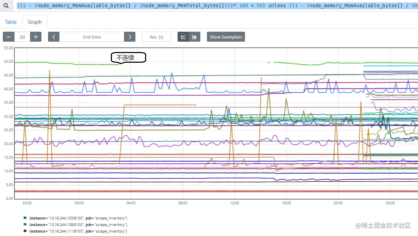Click dark red swatch for instance 10.16.244.111:9100

(x=25, y=231)
